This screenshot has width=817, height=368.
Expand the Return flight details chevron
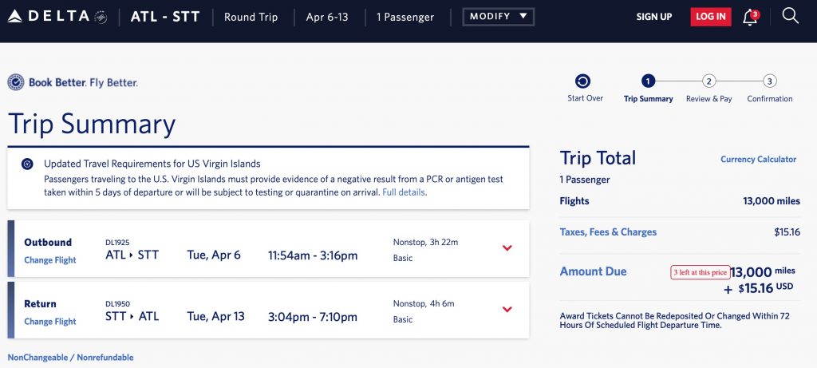click(x=507, y=309)
